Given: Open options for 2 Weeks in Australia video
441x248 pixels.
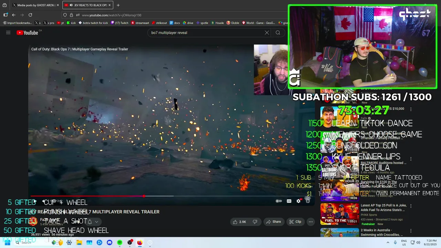Looking at the screenshot, I should [411, 230].
